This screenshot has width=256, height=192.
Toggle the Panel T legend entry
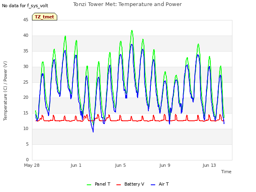click(98, 184)
